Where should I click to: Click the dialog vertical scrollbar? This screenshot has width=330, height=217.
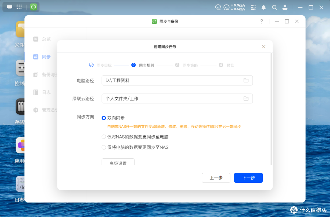coord(271,109)
